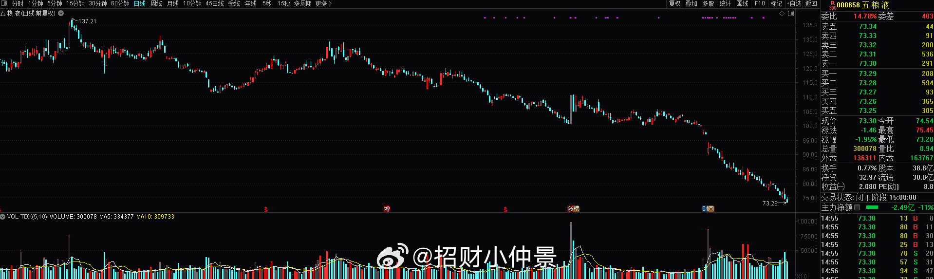Viewport: 934px width, 279px height.
Task: Open F10 company information
Action: pos(760,3)
